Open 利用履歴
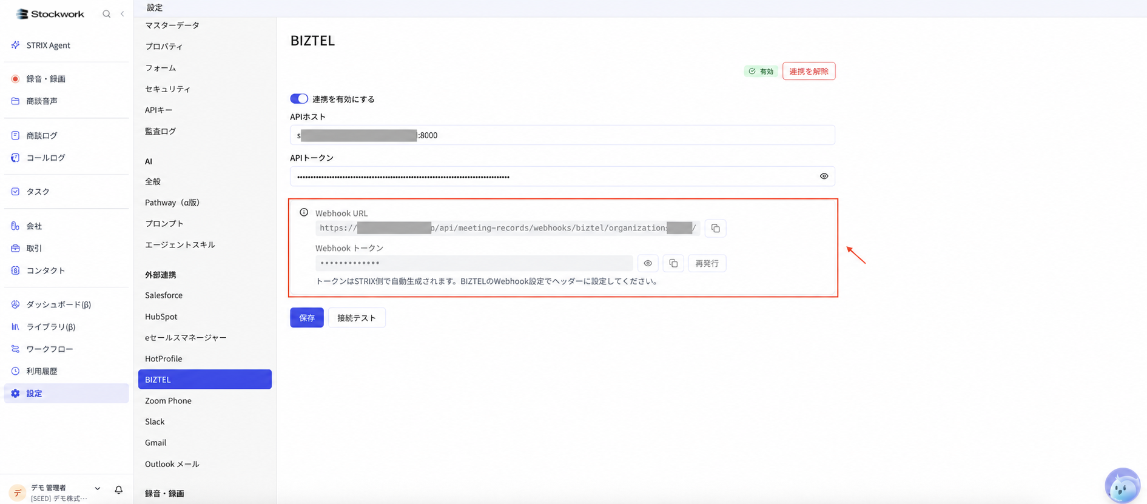The height and width of the screenshot is (504, 1147). pos(66,371)
